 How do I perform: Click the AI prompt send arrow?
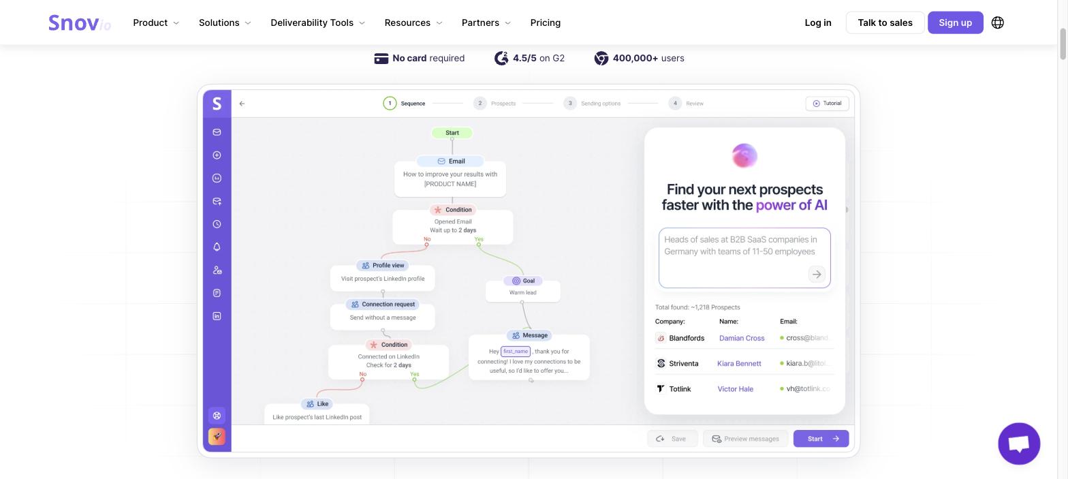(817, 275)
